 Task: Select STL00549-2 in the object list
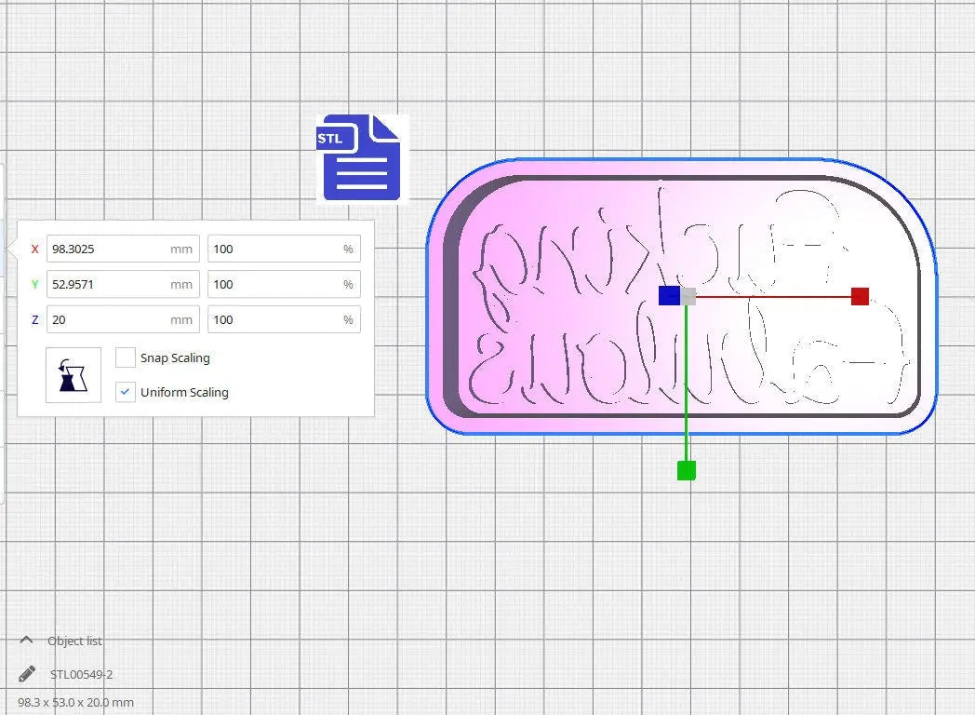[82, 674]
